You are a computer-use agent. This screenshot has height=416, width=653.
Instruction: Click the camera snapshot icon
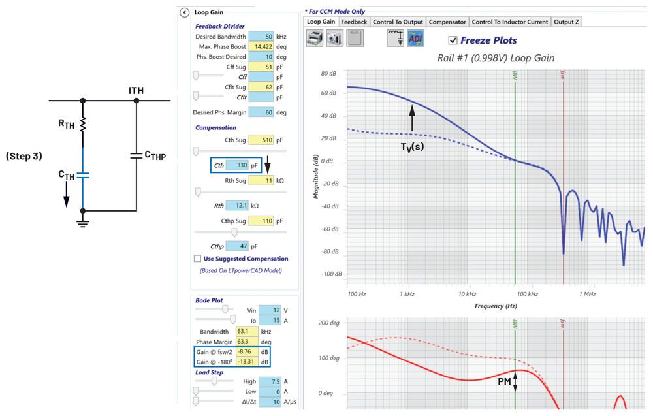[333, 38]
